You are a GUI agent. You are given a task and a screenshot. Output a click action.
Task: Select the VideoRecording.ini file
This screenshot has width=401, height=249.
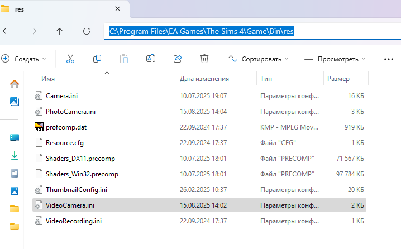(199, 221)
